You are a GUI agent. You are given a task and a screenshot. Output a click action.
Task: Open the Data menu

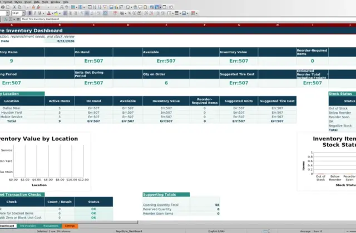pos(37,2)
